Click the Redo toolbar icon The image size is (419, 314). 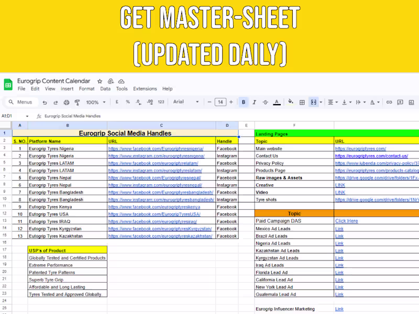click(x=56, y=102)
